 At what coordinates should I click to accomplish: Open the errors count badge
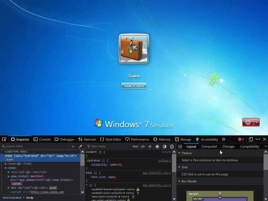coord(241,139)
